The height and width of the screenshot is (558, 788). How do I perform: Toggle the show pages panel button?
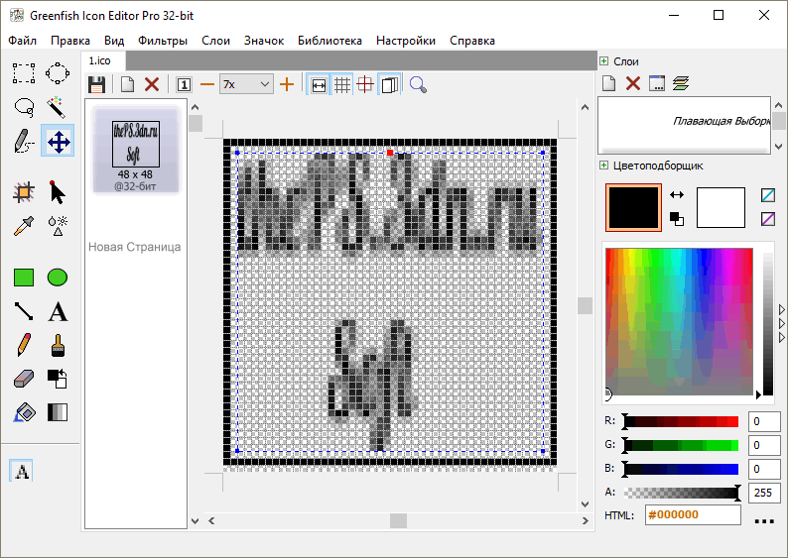[389, 84]
